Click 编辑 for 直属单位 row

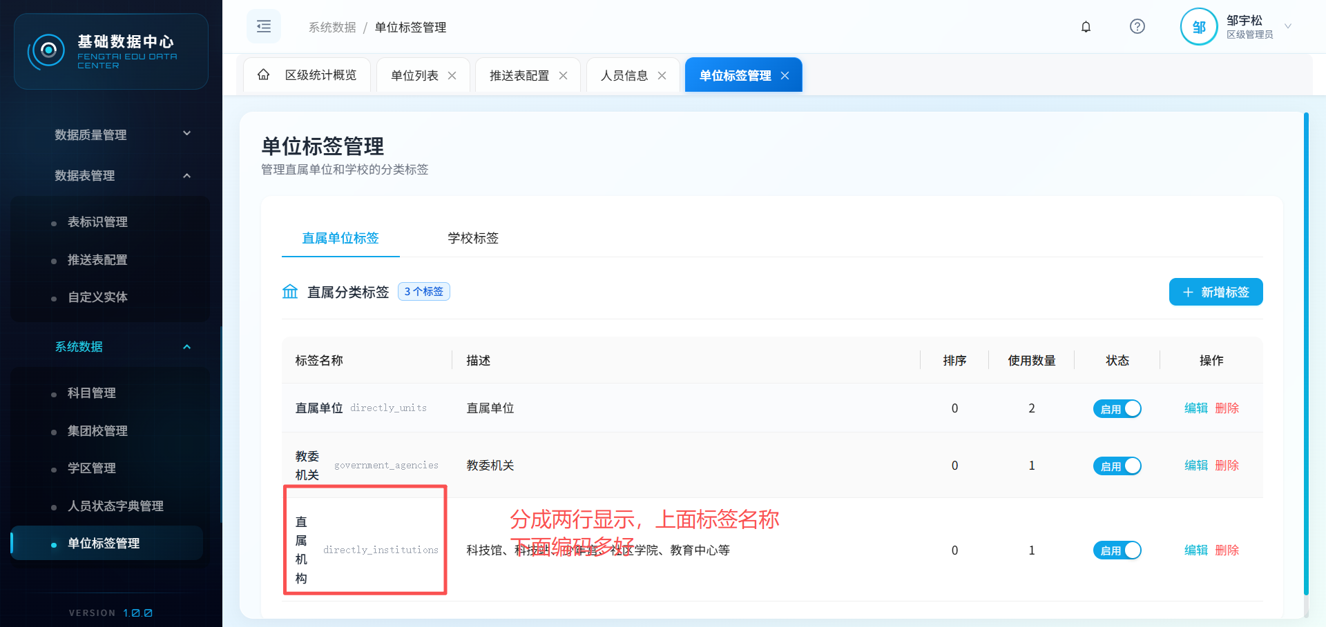point(1195,408)
